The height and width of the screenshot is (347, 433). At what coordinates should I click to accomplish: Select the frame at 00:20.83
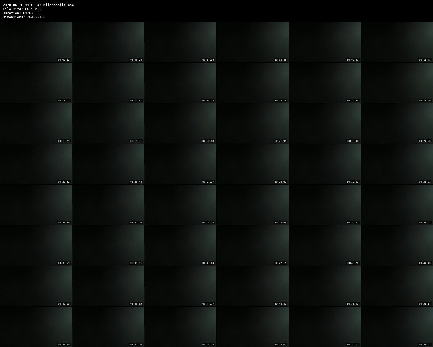(x=180, y=123)
